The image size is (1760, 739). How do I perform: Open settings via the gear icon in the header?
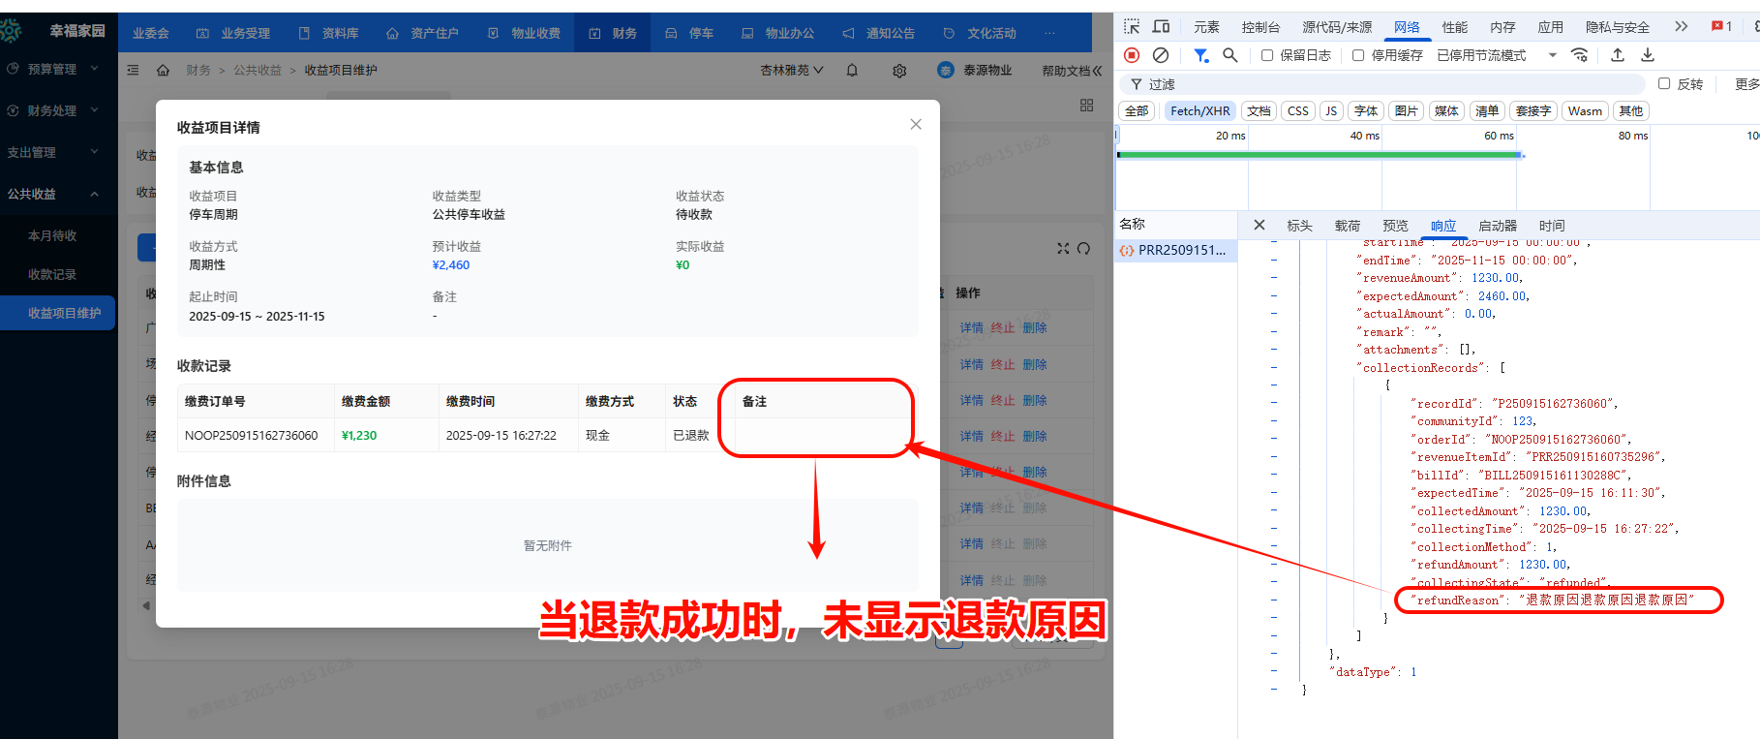click(899, 70)
